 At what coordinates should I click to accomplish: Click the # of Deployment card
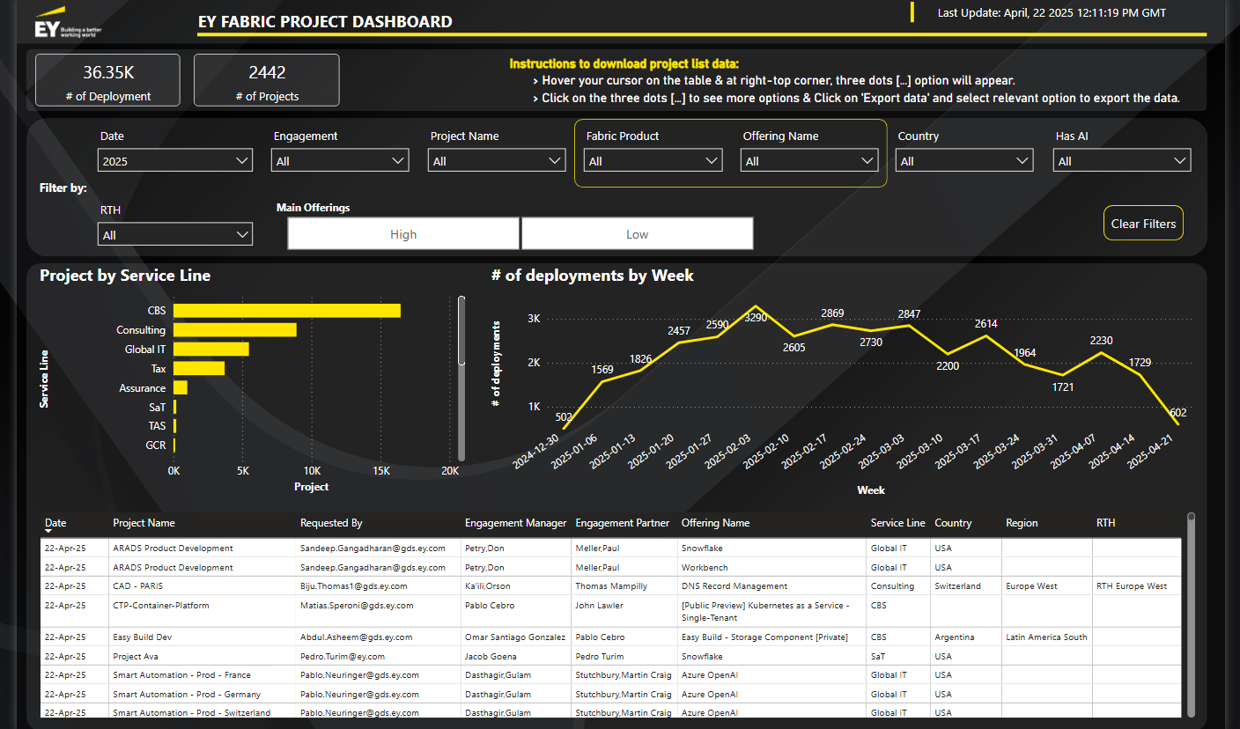pyautogui.click(x=107, y=80)
